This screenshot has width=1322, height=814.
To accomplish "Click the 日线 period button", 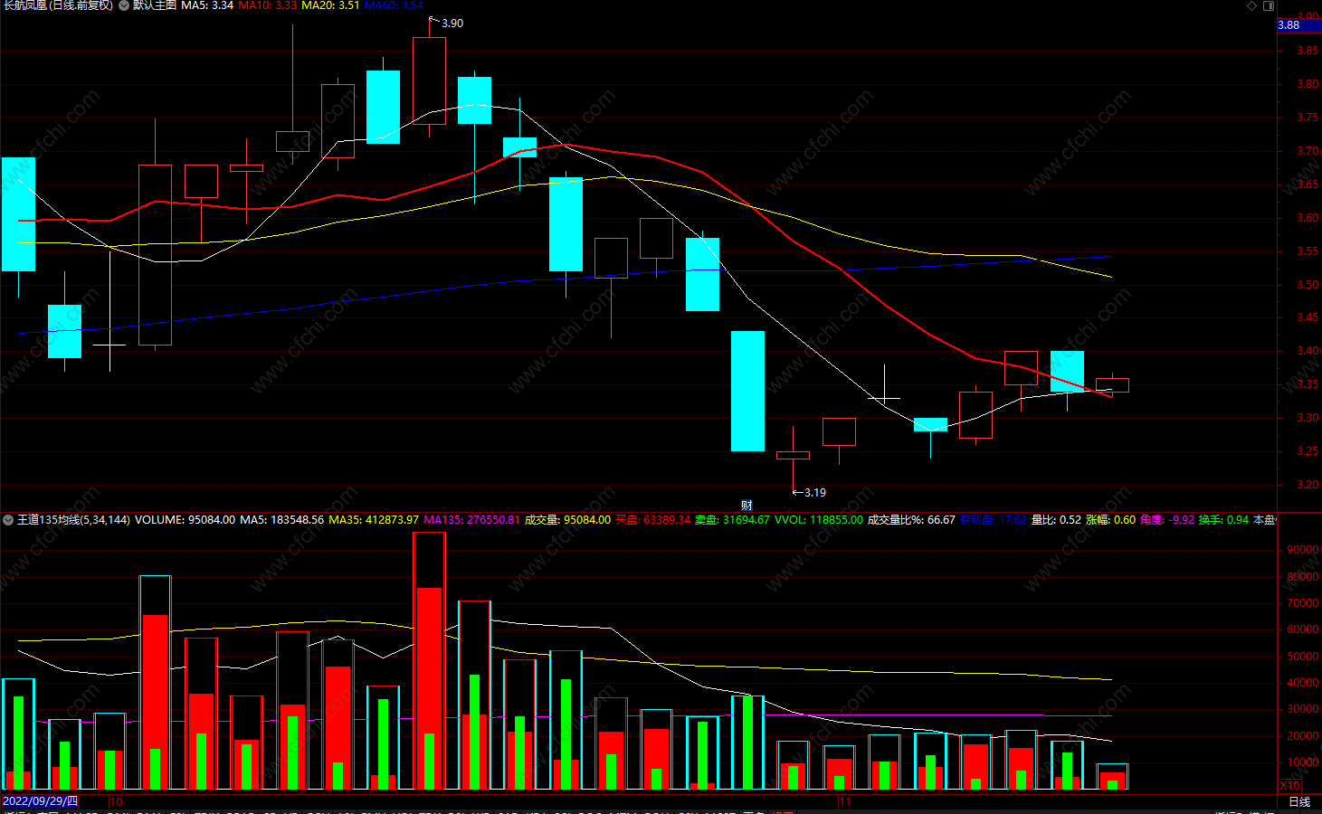I will [x=1299, y=802].
